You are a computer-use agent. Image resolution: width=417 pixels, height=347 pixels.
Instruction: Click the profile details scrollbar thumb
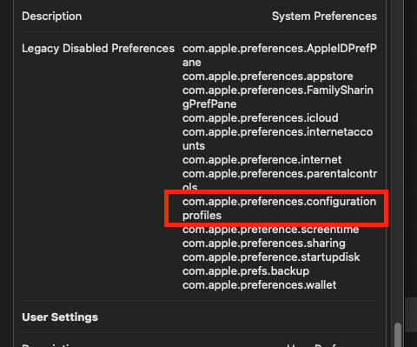click(398, 335)
